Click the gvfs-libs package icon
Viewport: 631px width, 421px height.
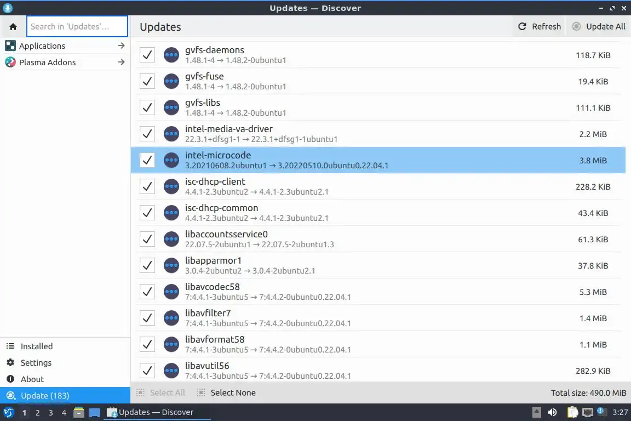click(x=171, y=107)
